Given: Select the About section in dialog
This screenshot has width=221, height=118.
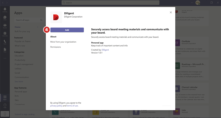Looking at the screenshot, I should click(53, 37).
